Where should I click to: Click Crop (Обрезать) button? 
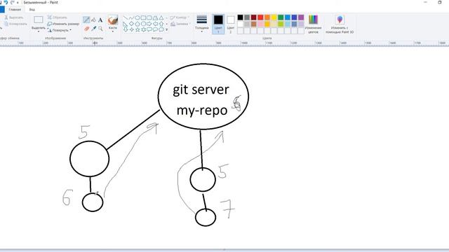[x=58, y=17]
